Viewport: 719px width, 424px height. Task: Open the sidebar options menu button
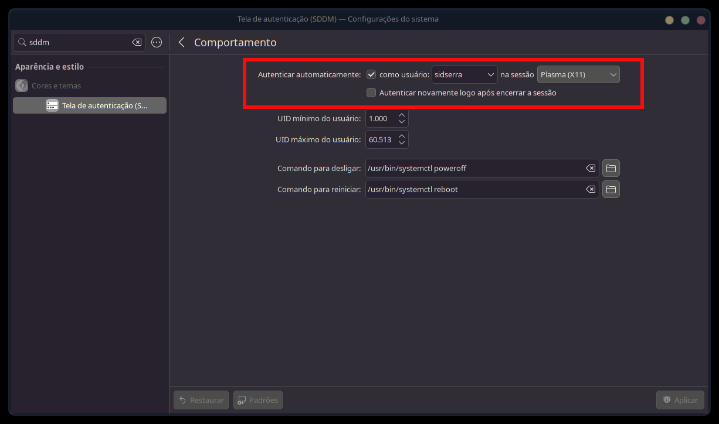157,42
